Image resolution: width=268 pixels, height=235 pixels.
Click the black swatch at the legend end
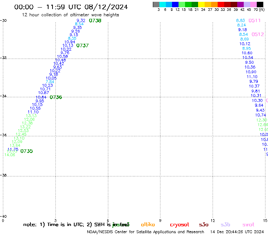tap(260, 4)
